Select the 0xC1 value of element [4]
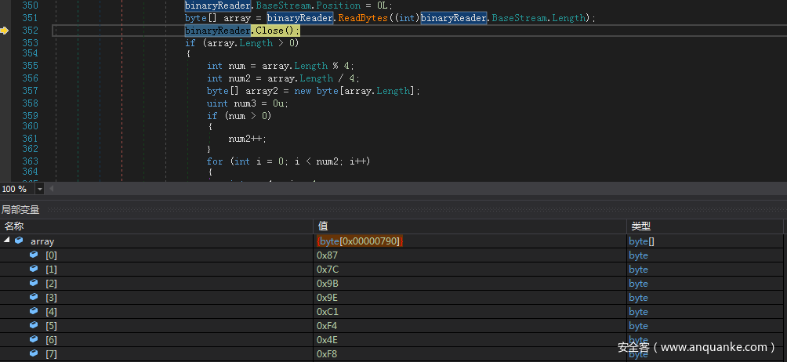 coord(328,312)
